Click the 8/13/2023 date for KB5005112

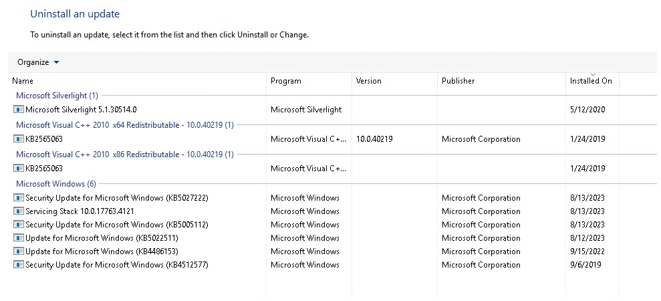click(587, 225)
